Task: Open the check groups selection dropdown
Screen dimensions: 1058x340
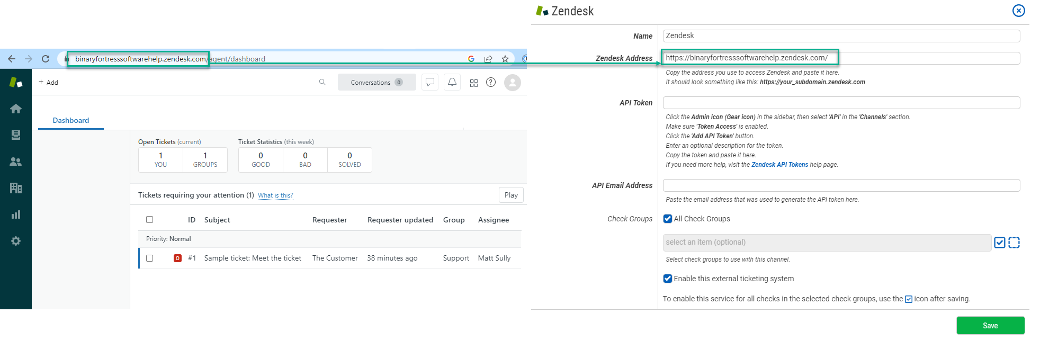Action: 827,243
